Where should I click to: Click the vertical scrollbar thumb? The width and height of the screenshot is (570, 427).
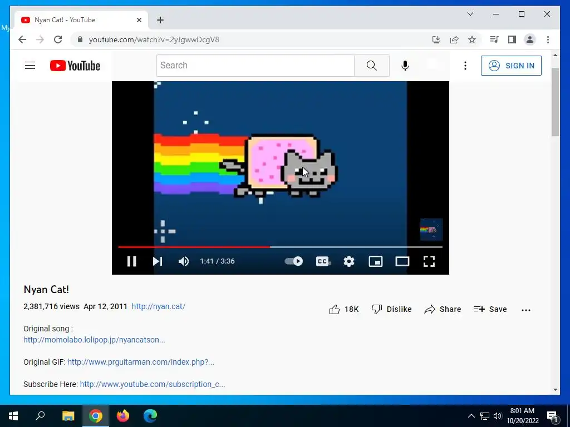(x=555, y=102)
